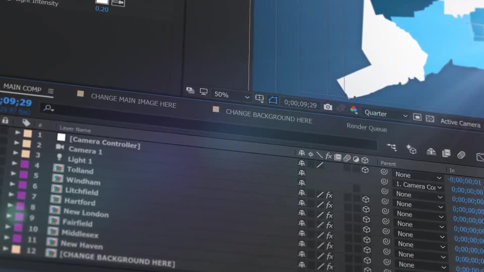Open the MAIN COMP panel menu
484x272 pixels.
point(50,91)
